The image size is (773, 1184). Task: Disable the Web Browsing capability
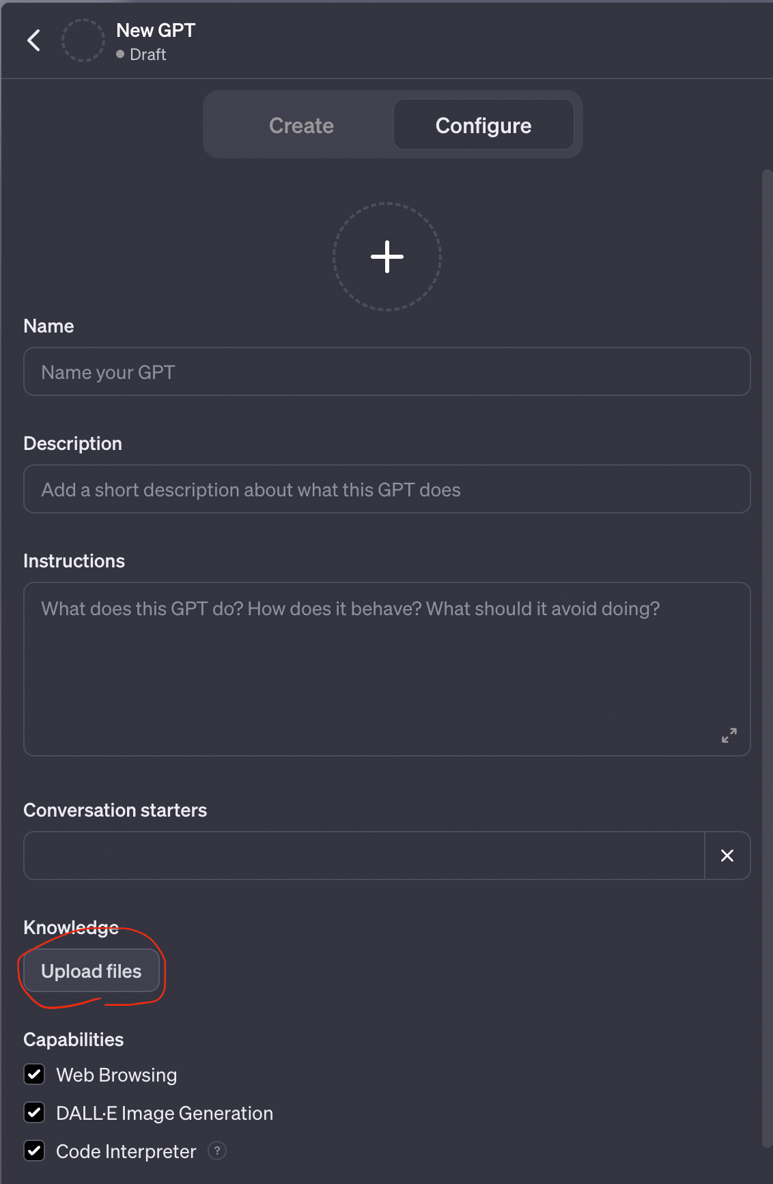coord(34,1074)
